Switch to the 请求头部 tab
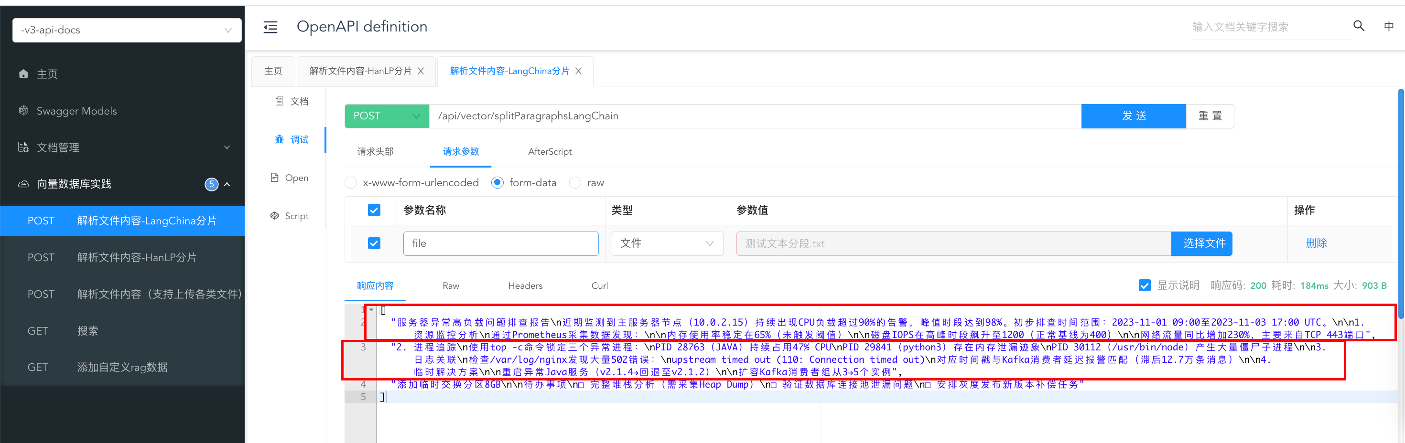This screenshot has width=1405, height=443. tap(375, 151)
